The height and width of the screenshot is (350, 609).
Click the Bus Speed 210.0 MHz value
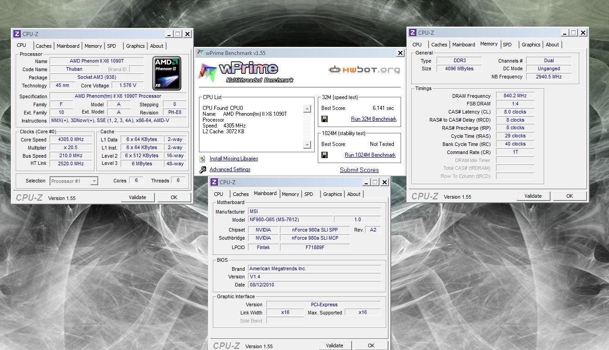pyautogui.click(x=71, y=156)
